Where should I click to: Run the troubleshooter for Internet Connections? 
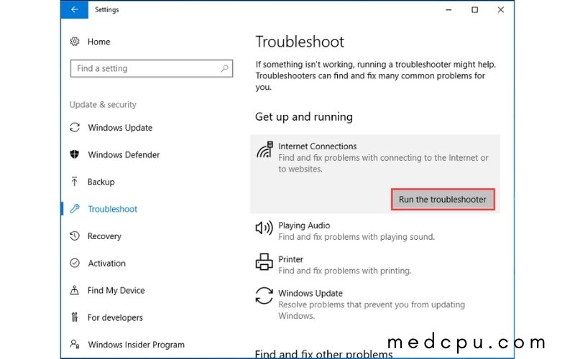(443, 200)
